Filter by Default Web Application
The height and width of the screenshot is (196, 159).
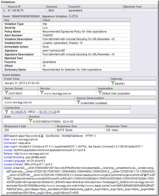(x=100, y=93)
